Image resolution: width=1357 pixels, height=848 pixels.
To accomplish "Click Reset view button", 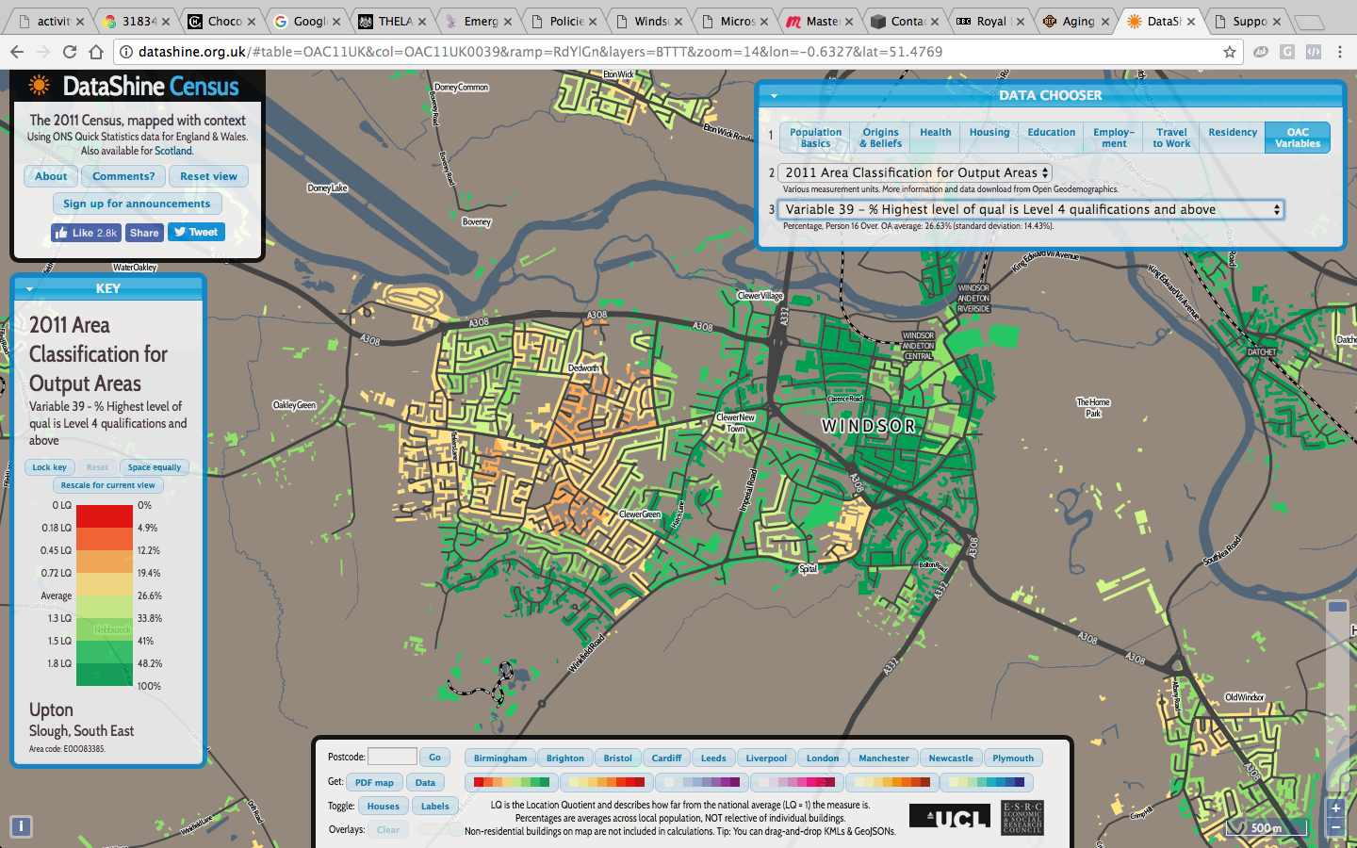I will (x=208, y=176).
